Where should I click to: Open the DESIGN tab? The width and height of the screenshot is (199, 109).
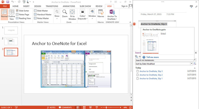click(x=38, y=6)
